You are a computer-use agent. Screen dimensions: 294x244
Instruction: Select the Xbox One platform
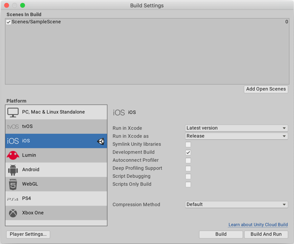coord(56,213)
